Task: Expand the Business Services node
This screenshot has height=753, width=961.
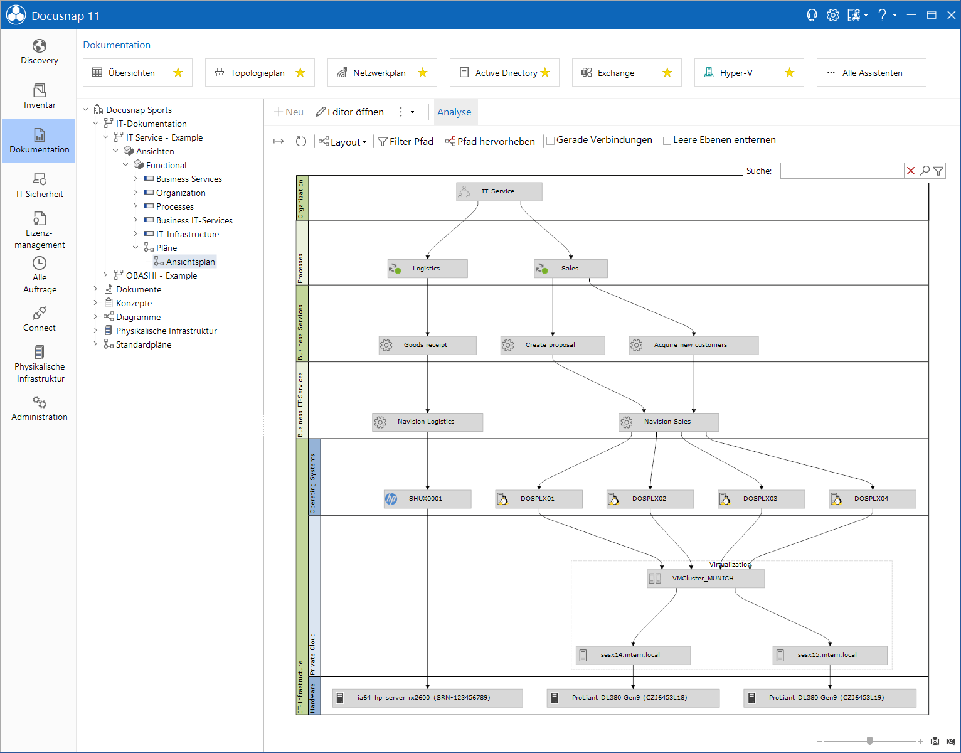Action: 135,178
